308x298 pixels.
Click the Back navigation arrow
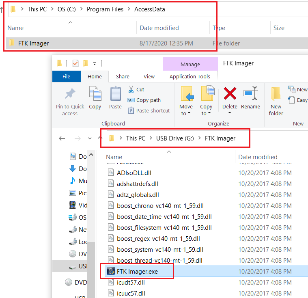(62, 138)
